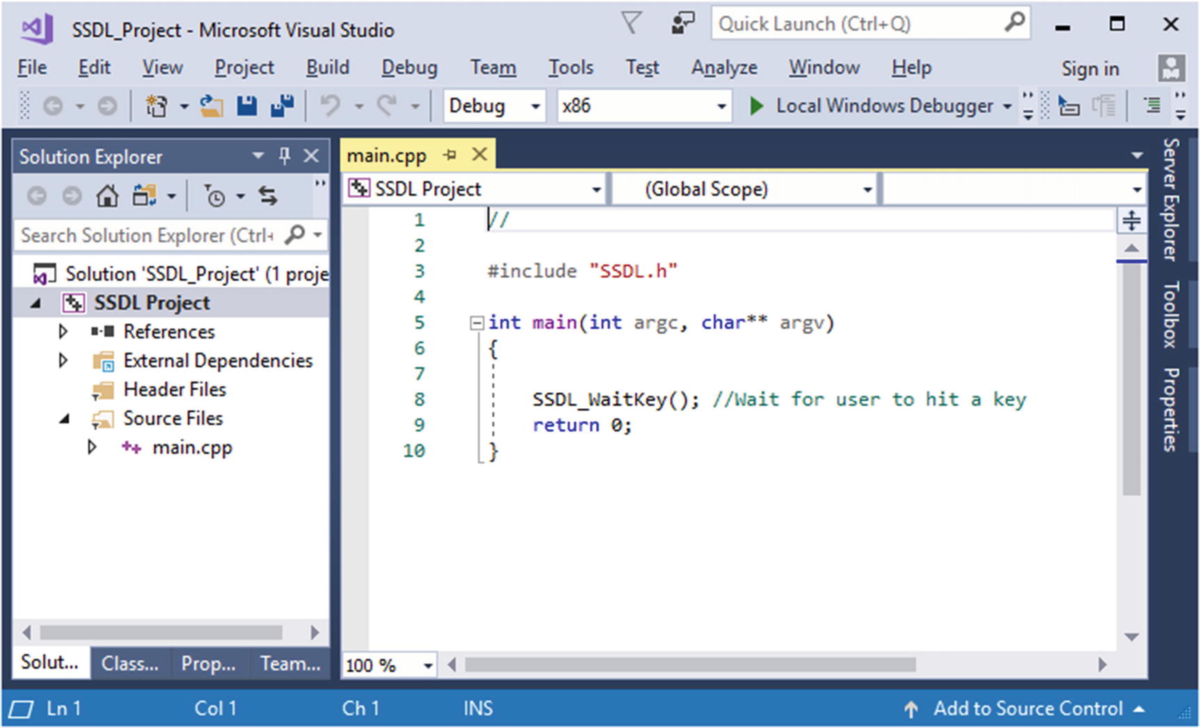The image size is (1200, 728).
Task: Open the File menu
Action: coord(32,67)
